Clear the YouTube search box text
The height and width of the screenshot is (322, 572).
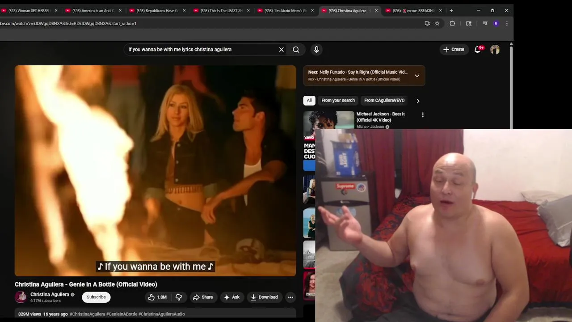(281, 50)
